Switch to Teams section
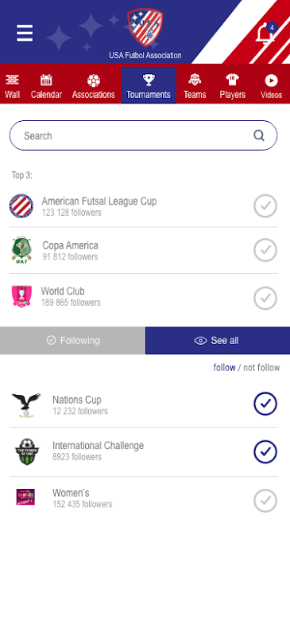The image size is (290, 637). (195, 86)
